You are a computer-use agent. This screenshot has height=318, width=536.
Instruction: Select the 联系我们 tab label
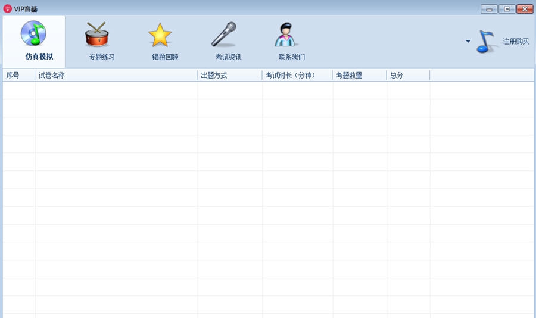pos(292,57)
